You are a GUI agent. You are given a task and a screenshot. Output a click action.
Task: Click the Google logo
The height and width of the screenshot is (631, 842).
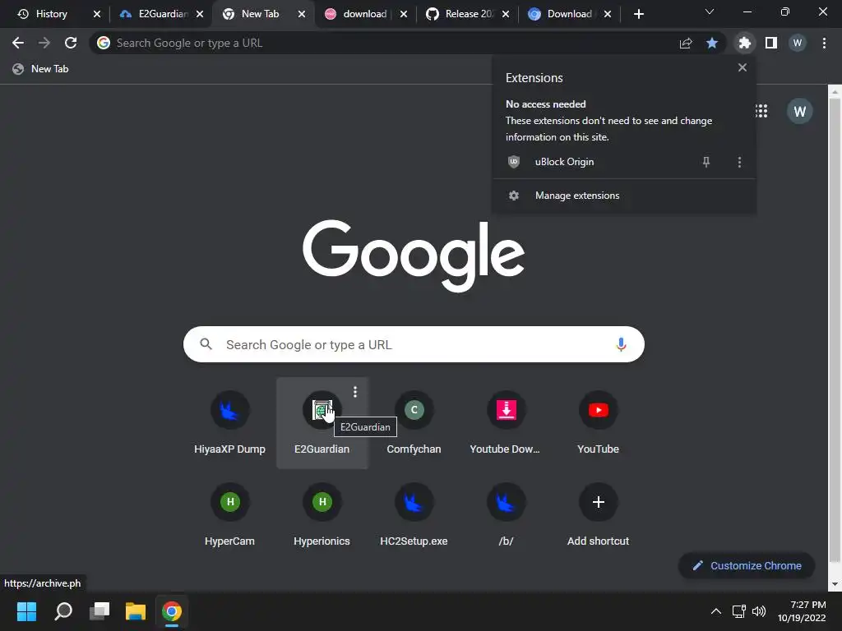[414, 256]
